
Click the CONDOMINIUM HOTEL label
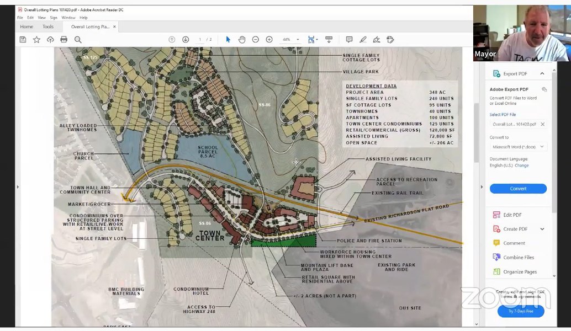191,291
